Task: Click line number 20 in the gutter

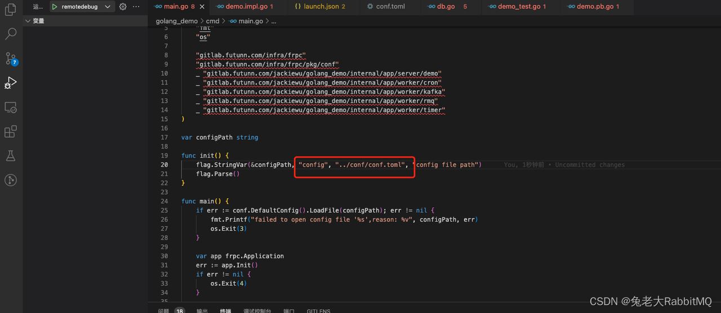Action: pos(164,164)
